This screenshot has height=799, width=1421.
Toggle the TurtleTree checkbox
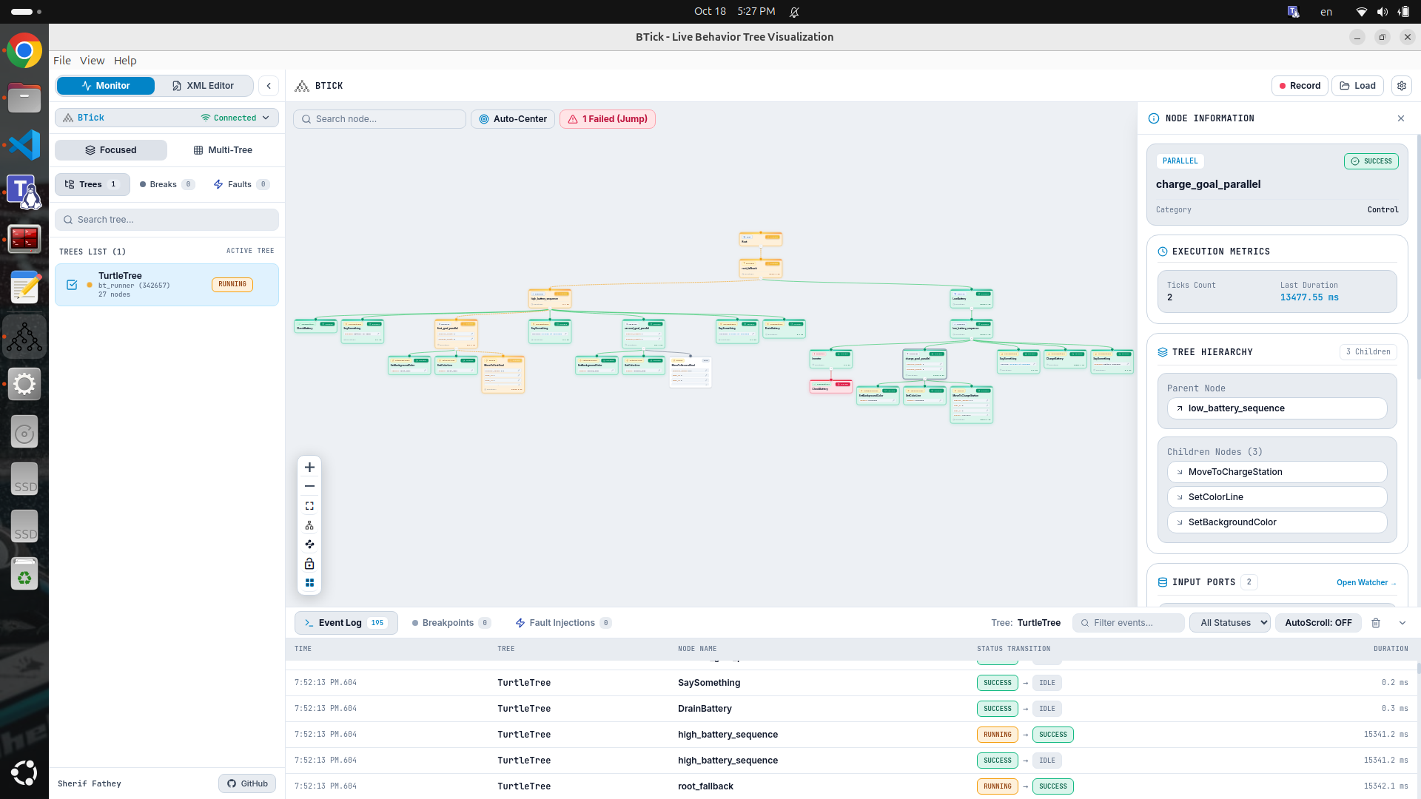tap(72, 285)
